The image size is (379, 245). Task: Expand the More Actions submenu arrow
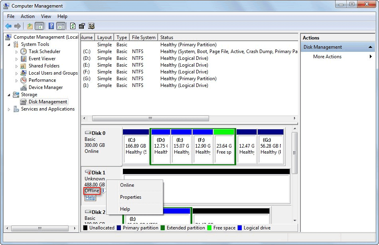tap(371, 57)
